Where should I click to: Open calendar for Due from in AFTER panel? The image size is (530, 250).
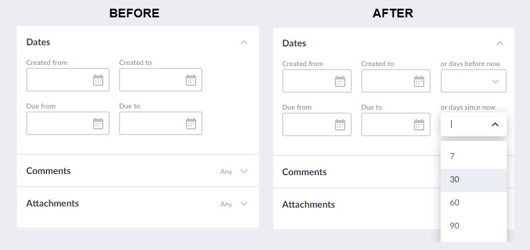tap(340, 125)
